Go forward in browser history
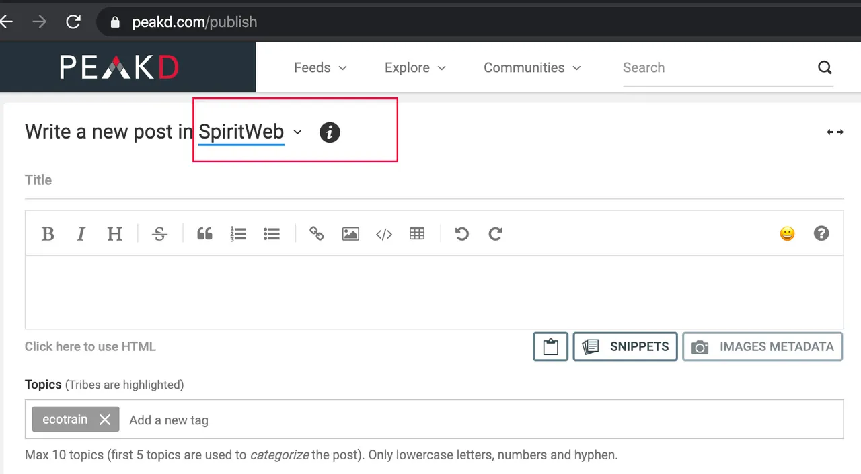 pos(40,22)
